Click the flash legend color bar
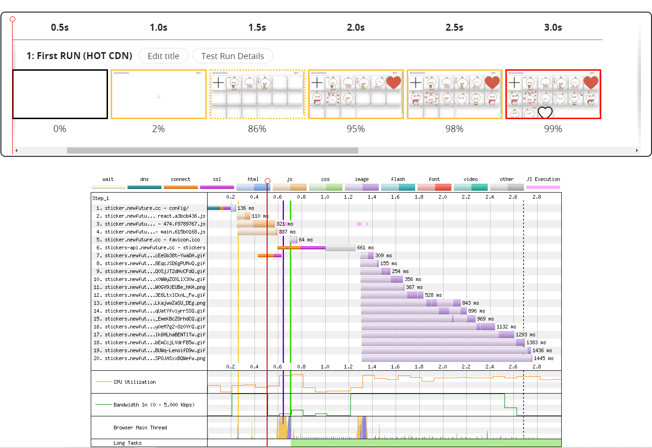 [398, 187]
